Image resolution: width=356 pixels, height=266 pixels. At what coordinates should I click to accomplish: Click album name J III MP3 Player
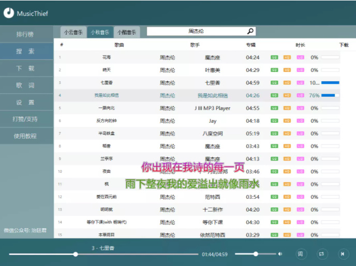click(213, 108)
